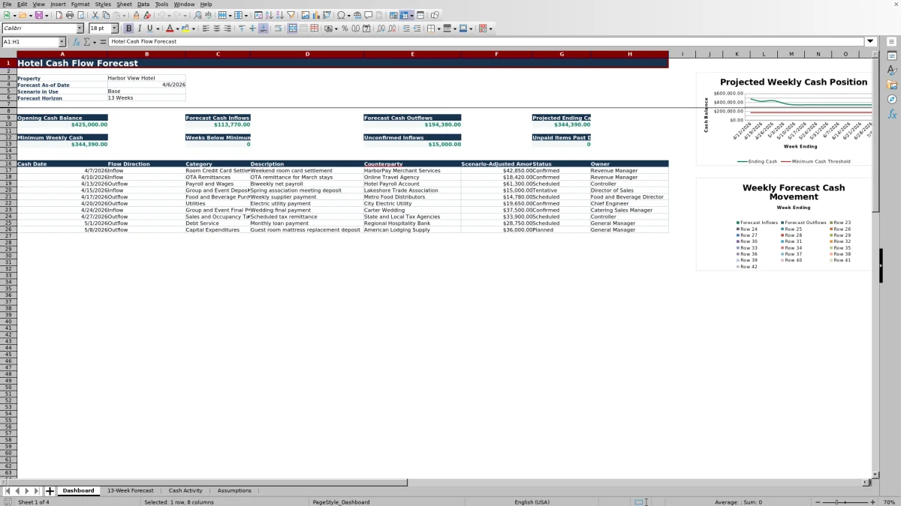Print the spreadsheet via the Print icon
901x506 pixels.
[x=69, y=15]
